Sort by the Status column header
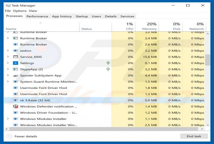The image size is (214, 144). tap(96, 26)
